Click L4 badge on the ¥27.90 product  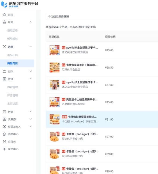coord(63,134)
